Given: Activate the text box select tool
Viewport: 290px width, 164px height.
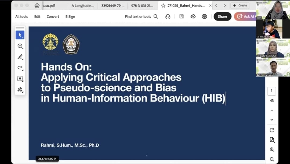Looking at the screenshot, I should pos(20,78).
